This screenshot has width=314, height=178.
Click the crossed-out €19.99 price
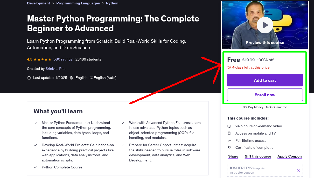[x=248, y=60]
